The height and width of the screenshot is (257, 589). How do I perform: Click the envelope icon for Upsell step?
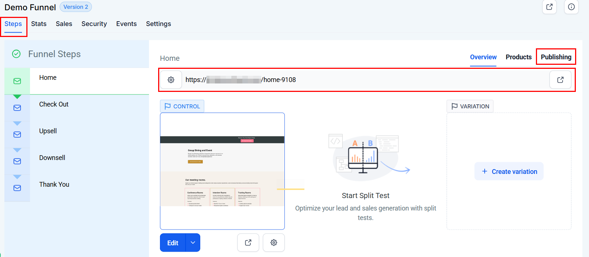pyautogui.click(x=17, y=135)
